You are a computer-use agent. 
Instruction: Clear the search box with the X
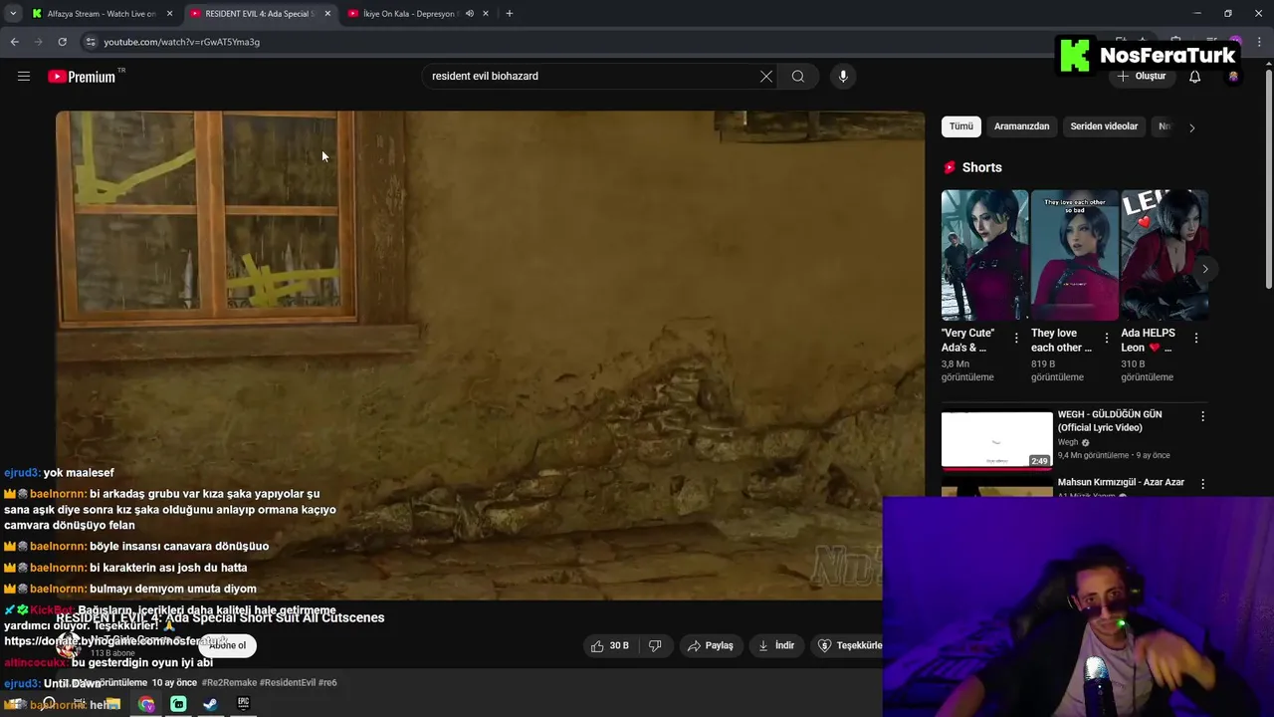(766, 77)
